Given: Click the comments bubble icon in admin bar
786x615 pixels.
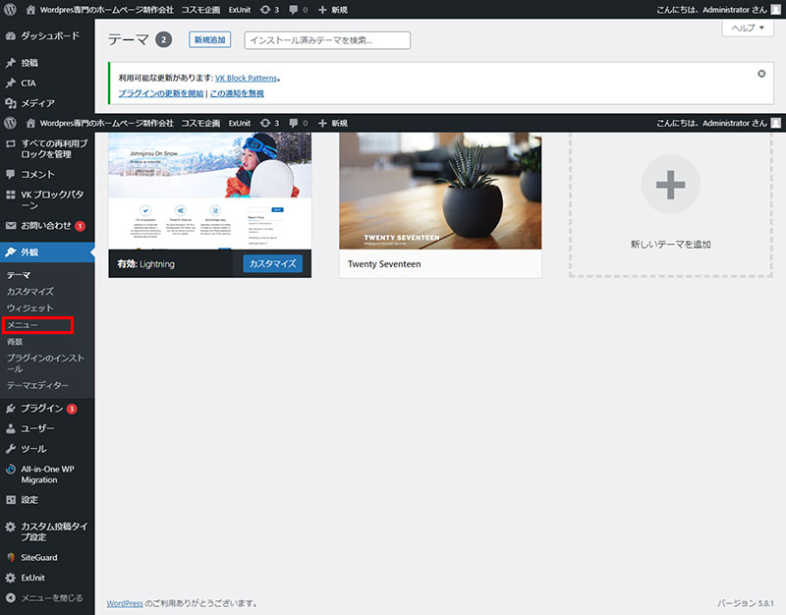Looking at the screenshot, I should (295, 9).
